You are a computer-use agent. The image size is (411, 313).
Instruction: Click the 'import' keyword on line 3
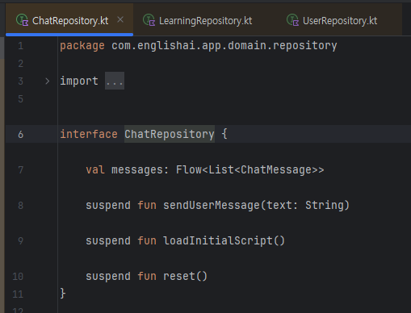(79, 81)
